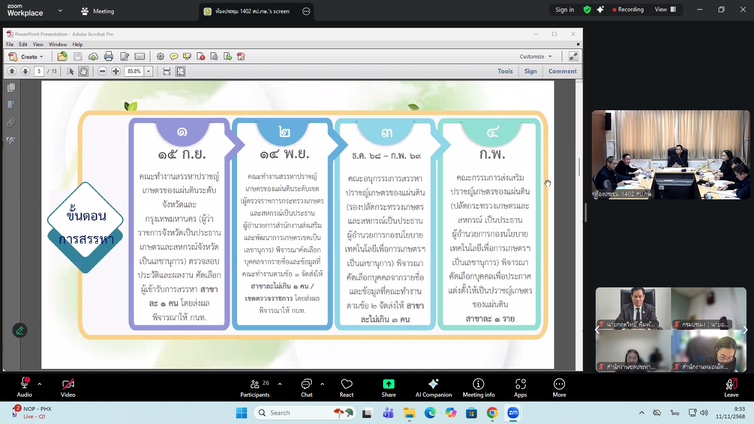
Task: Click the Print icon
Action: point(109,56)
